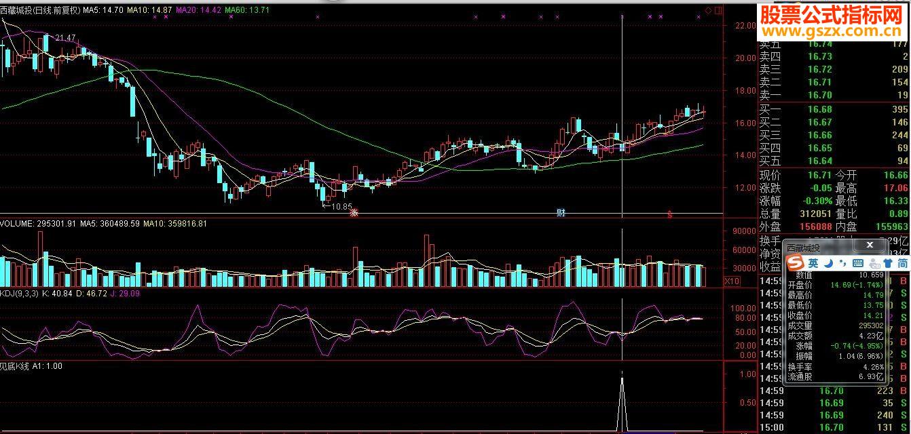The image size is (911, 434).
Task: Click the trade row with volume 35
Action: click(x=834, y=403)
